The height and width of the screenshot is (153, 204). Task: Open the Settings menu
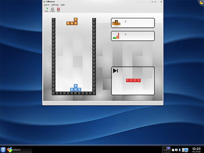click(x=55, y=5)
